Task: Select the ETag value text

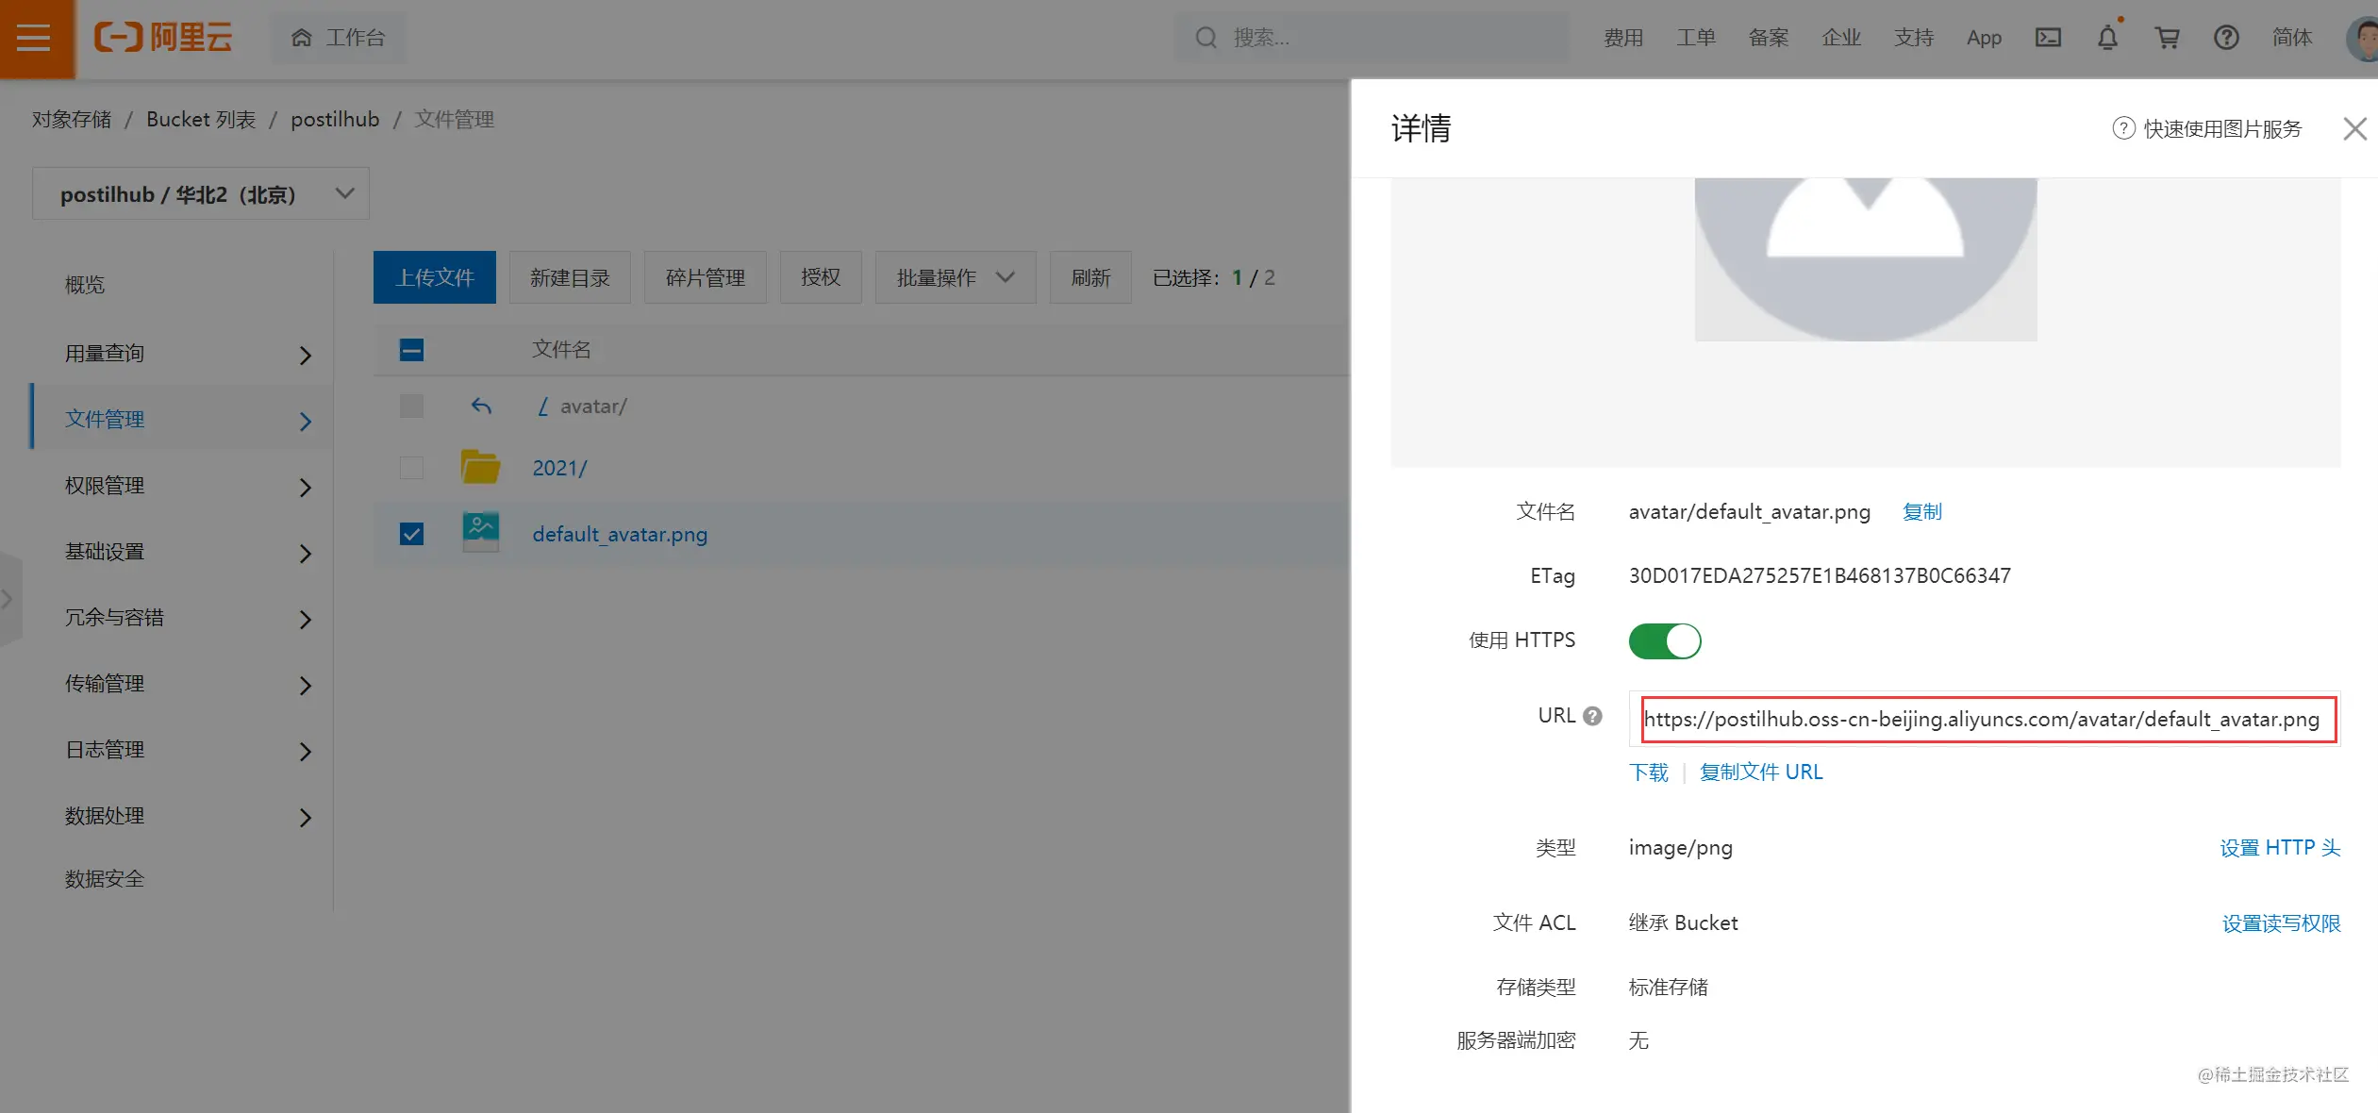Action: click(1820, 575)
